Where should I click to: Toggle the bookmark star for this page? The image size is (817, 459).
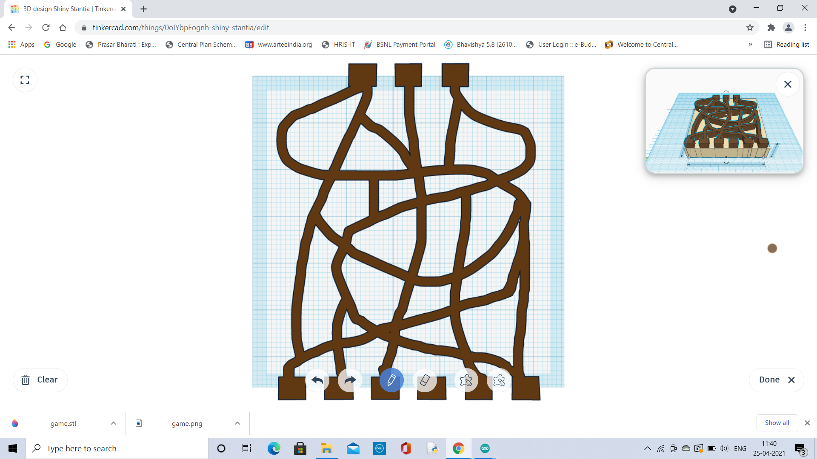(x=749, y=27)
